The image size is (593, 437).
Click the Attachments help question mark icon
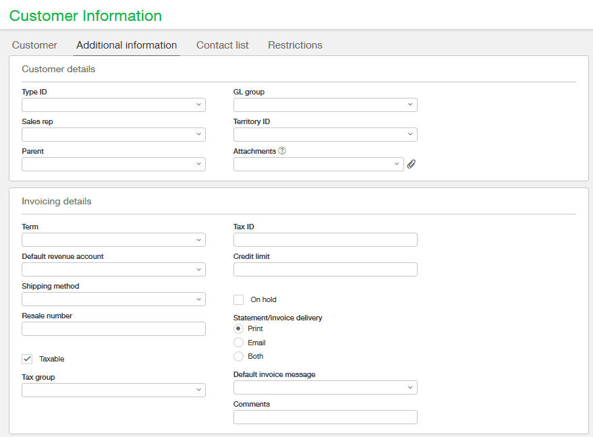point(283,150)
